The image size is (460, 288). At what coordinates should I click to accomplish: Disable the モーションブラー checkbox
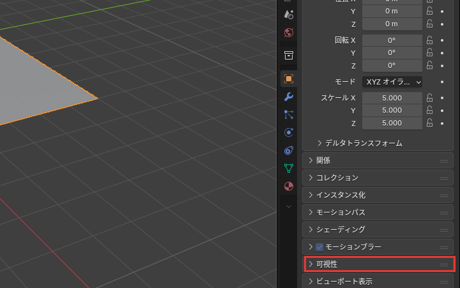[x=319, y=247]
